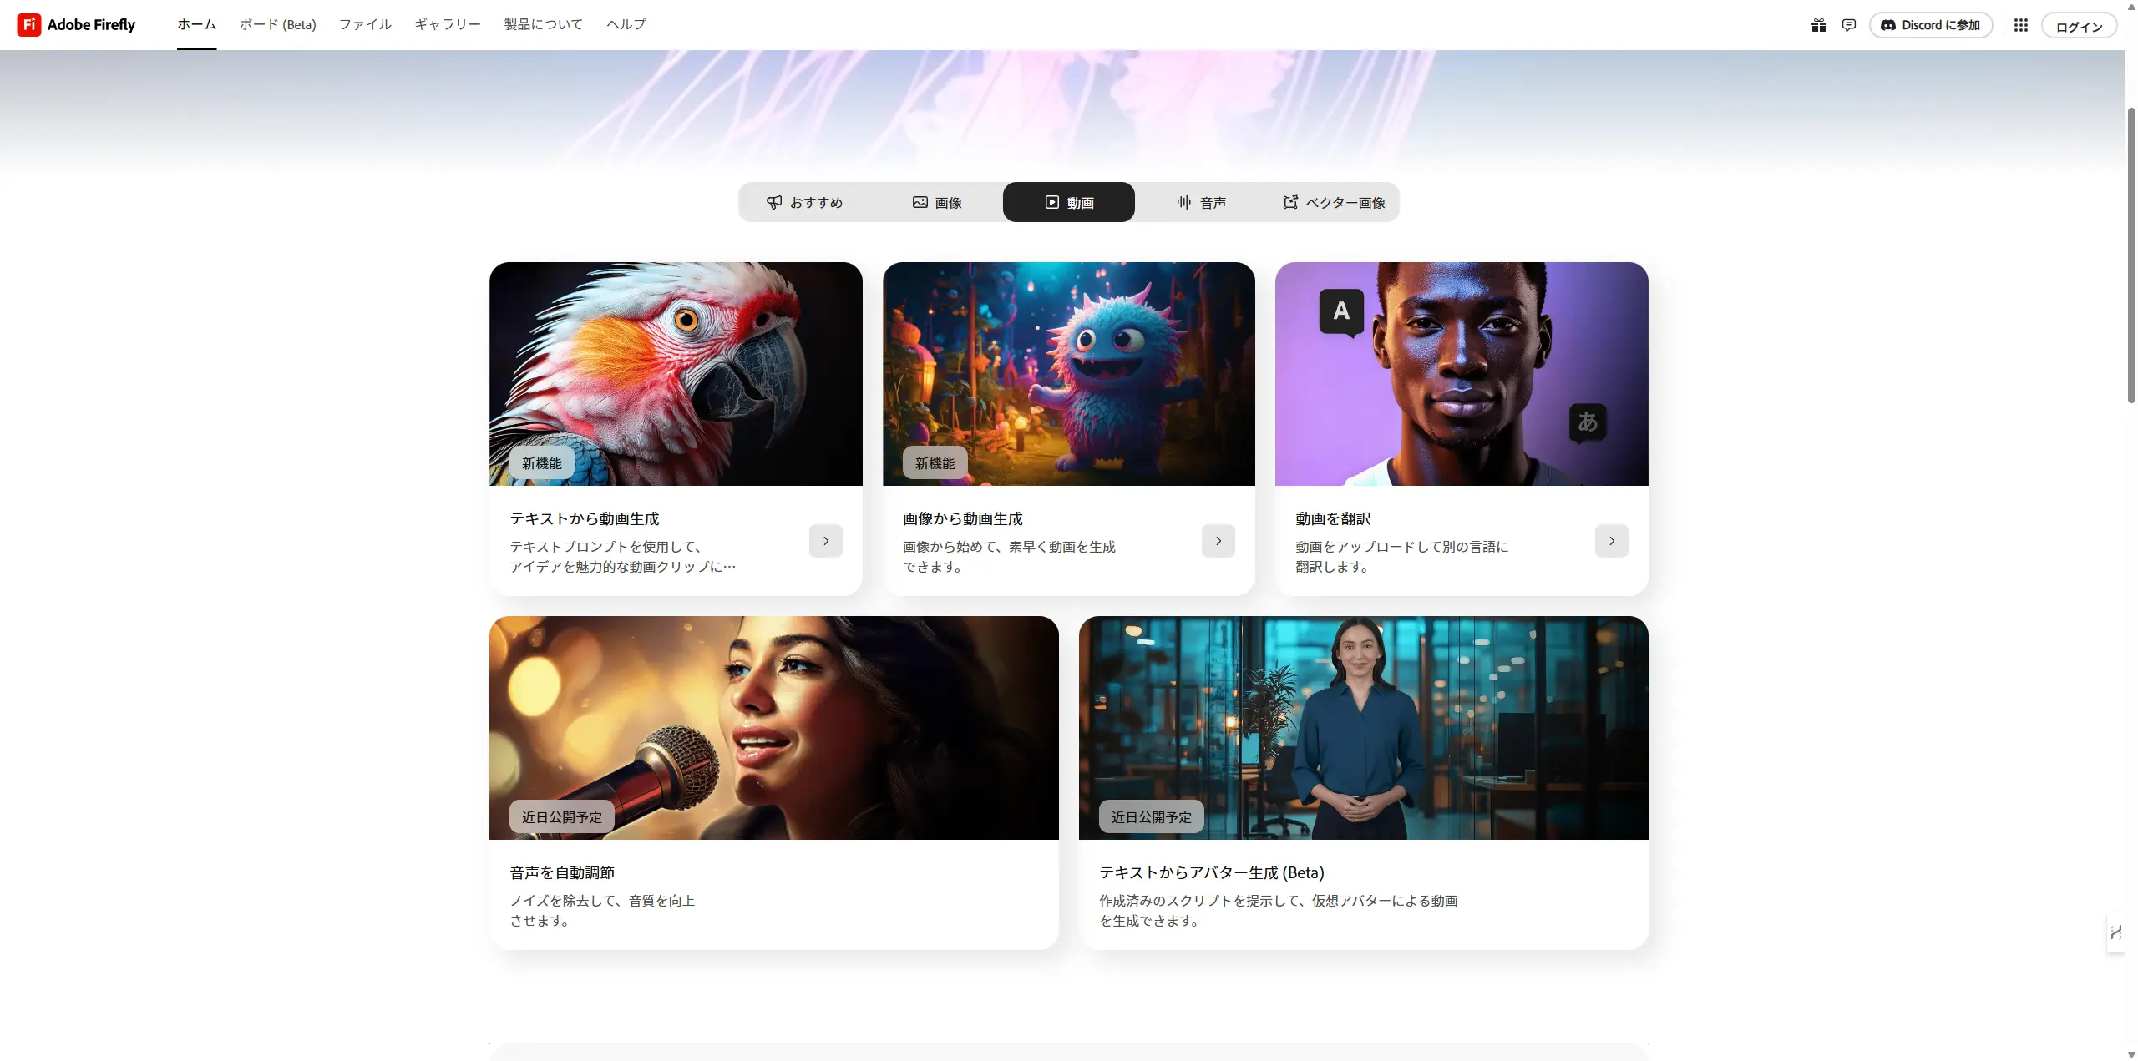This screenshot has width=2138, height=1061.
Task: Switch to the 画像 tab
Action: click(937, 202)
